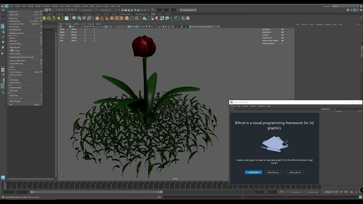Open the option box for Export Selection
The height and width of the screenshot is (204, 363).
pos(41,44)
